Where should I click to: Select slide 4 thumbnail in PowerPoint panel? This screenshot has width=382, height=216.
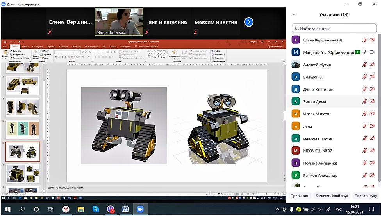click(23, 107)
